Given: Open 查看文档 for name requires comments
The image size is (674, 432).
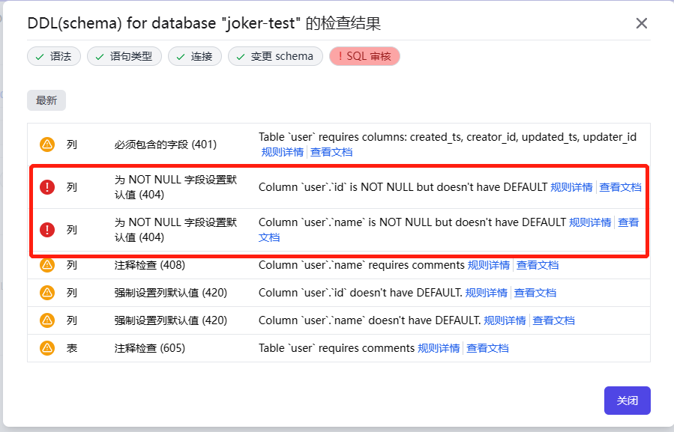Looking at the screenshot, I should point(538,265).
